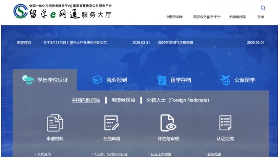
Task: Select the 港澳台居民 sub-tab
Action: [123, 100]
